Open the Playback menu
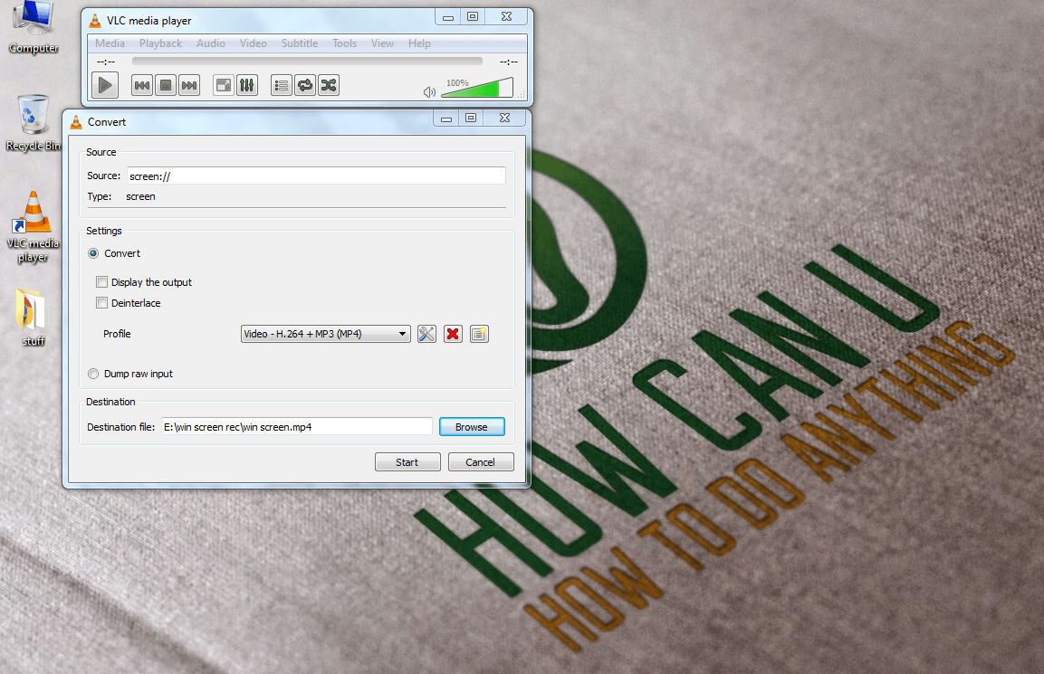Viewport: 1044px width, 674px height. click(160, 43)
